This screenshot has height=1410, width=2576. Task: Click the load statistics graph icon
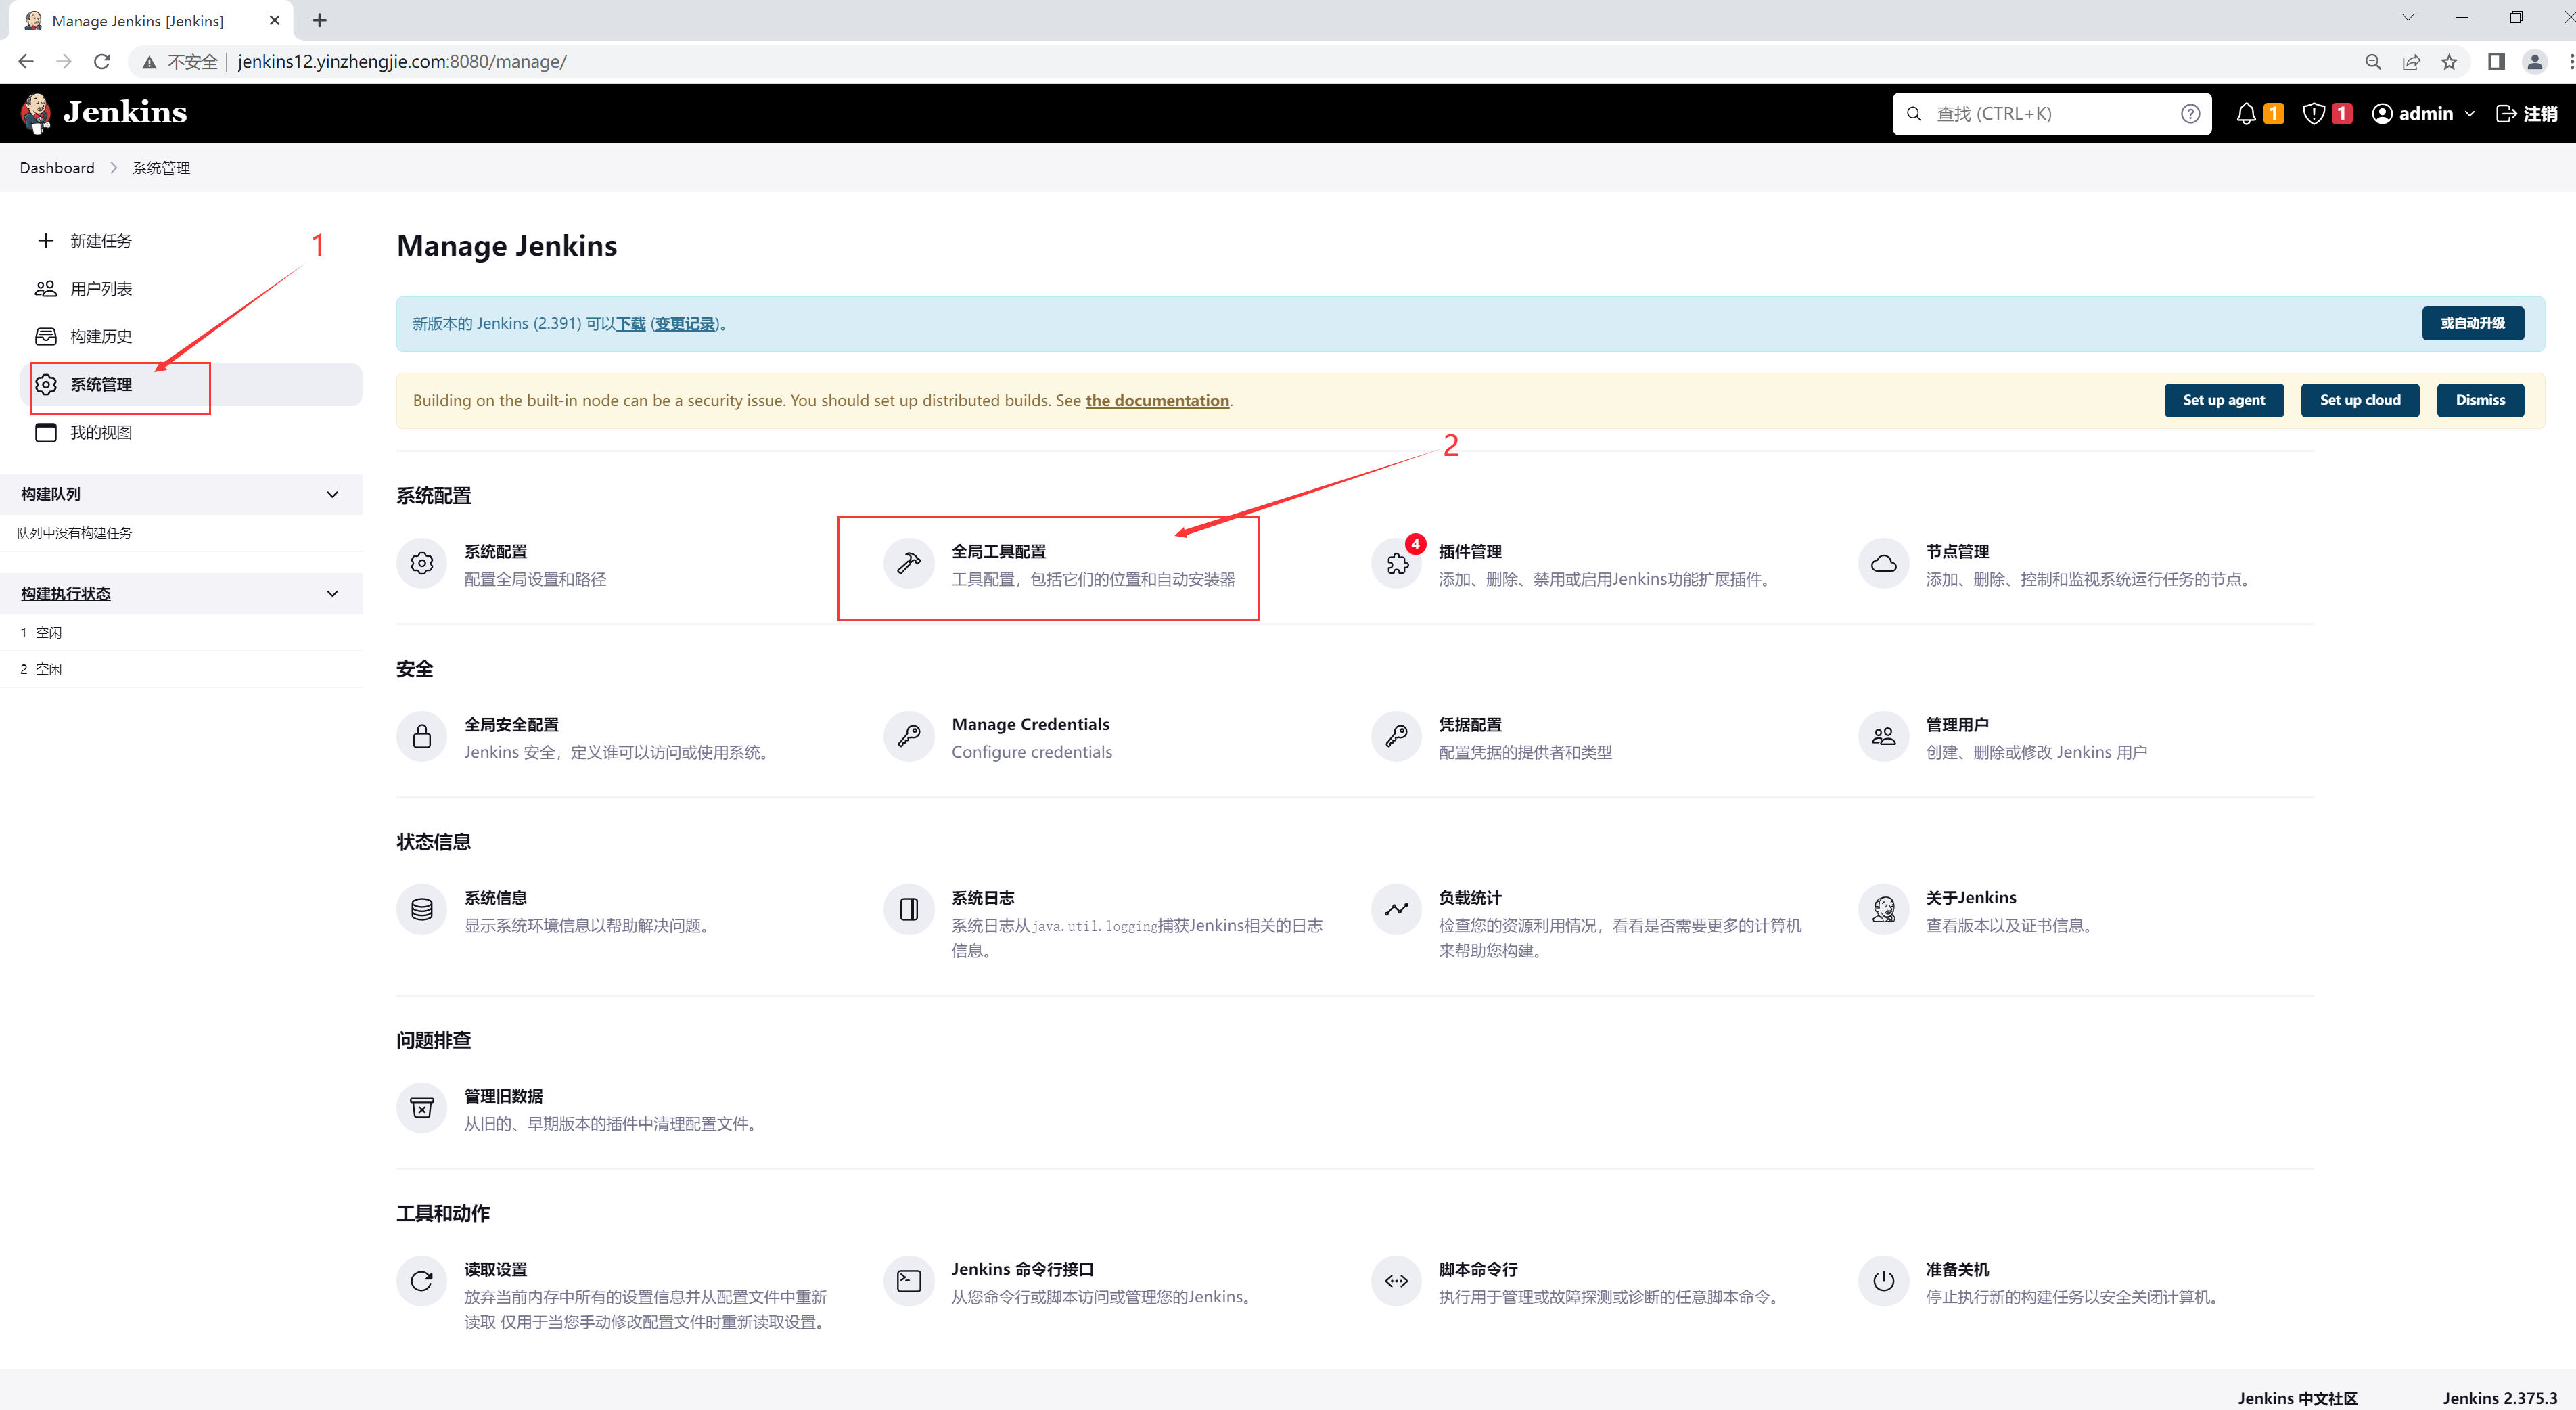1396,910
